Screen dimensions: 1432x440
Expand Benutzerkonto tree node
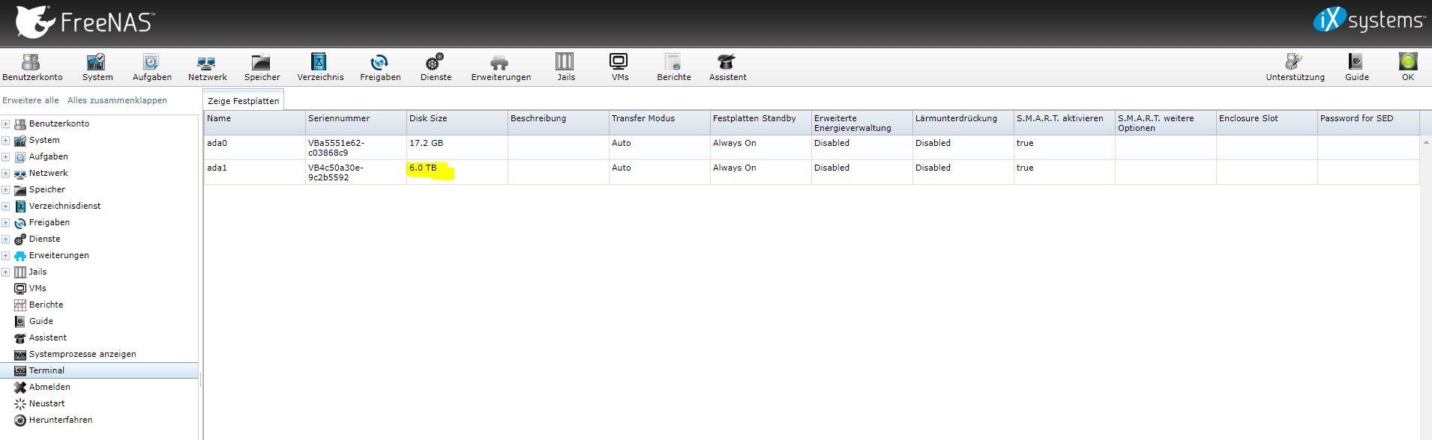[x=5, y=123]
